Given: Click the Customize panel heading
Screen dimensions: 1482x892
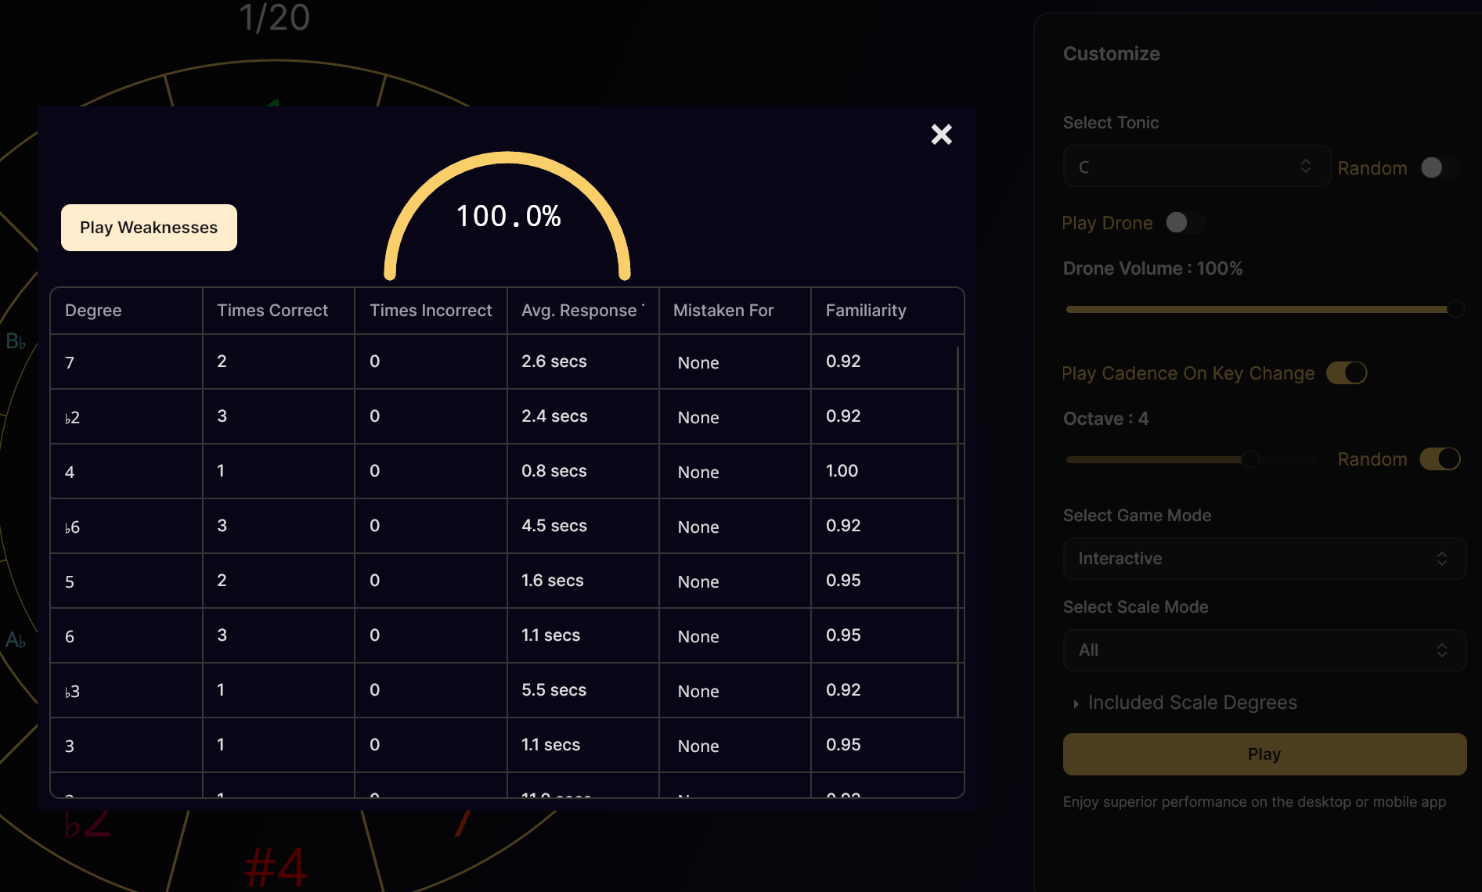Looking at the screenshot, I should click(1112, 54).
